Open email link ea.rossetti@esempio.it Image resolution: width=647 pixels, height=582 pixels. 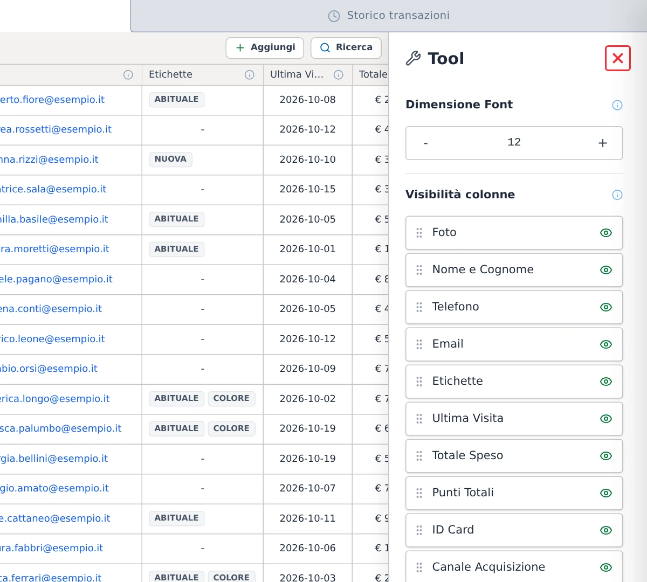click(x=56, y=129)
